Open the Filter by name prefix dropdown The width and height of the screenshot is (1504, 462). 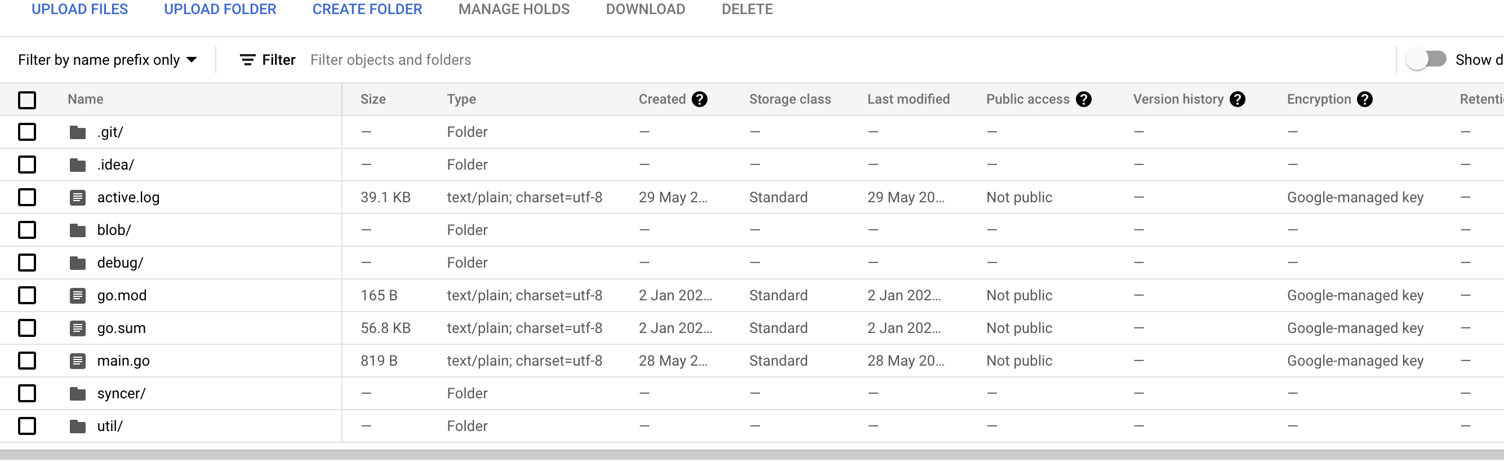(108, 60)
